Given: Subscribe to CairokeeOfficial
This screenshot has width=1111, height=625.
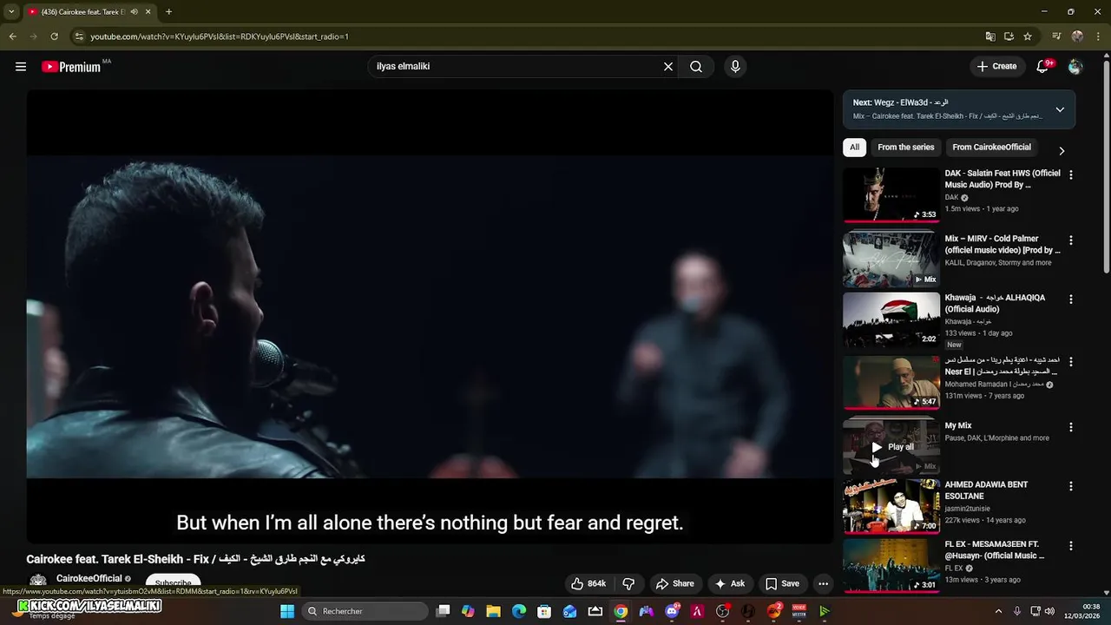Looking at the screenshot, I should point(173,582).
